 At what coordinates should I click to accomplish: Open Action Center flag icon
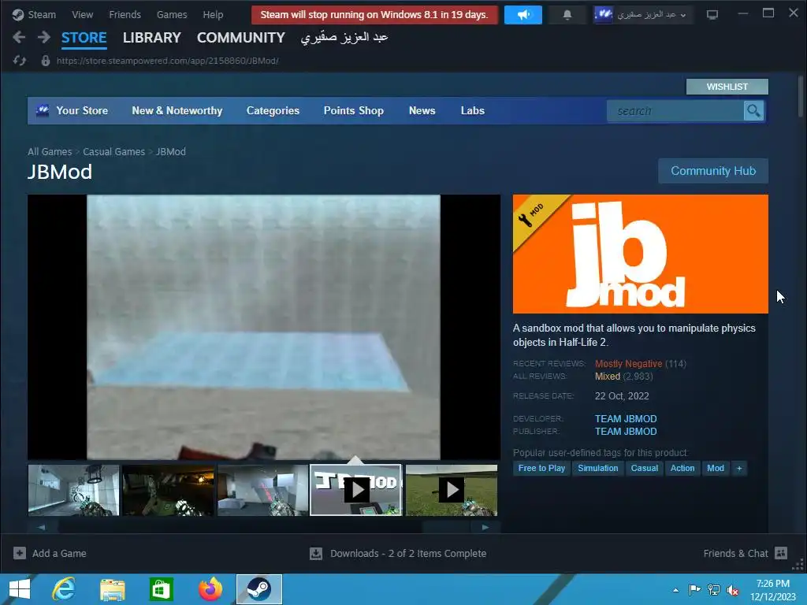click(x=694, y=590)
